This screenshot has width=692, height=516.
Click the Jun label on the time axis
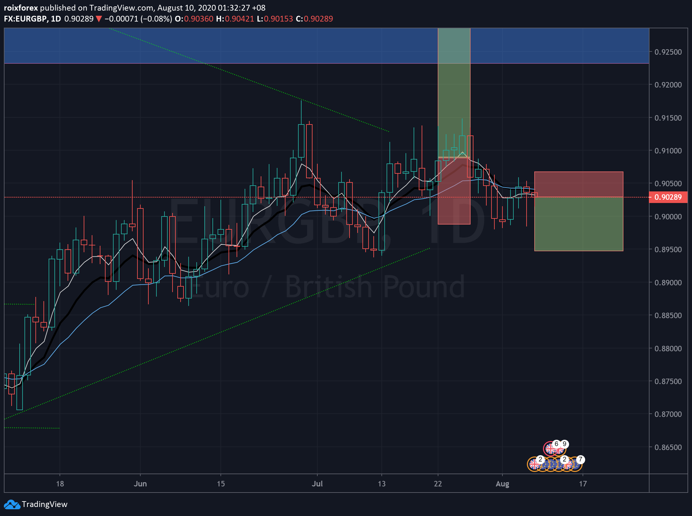[140, 484]
